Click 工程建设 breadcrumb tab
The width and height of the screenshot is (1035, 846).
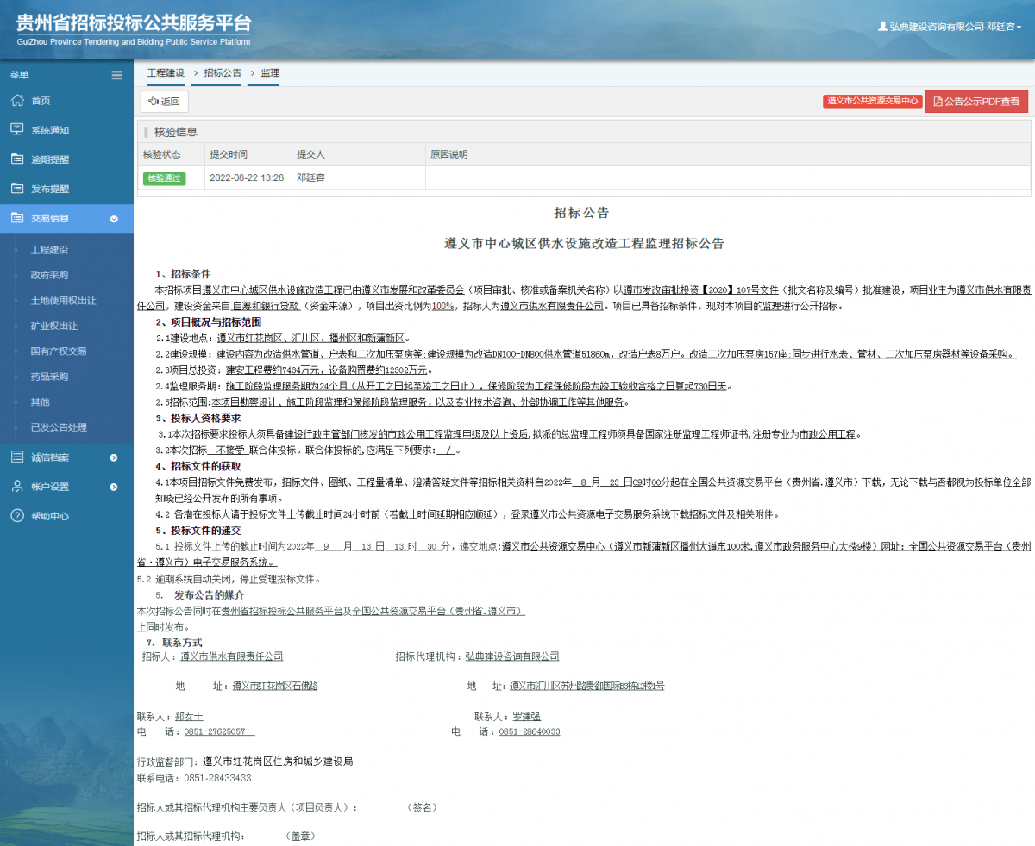point(166,73)
